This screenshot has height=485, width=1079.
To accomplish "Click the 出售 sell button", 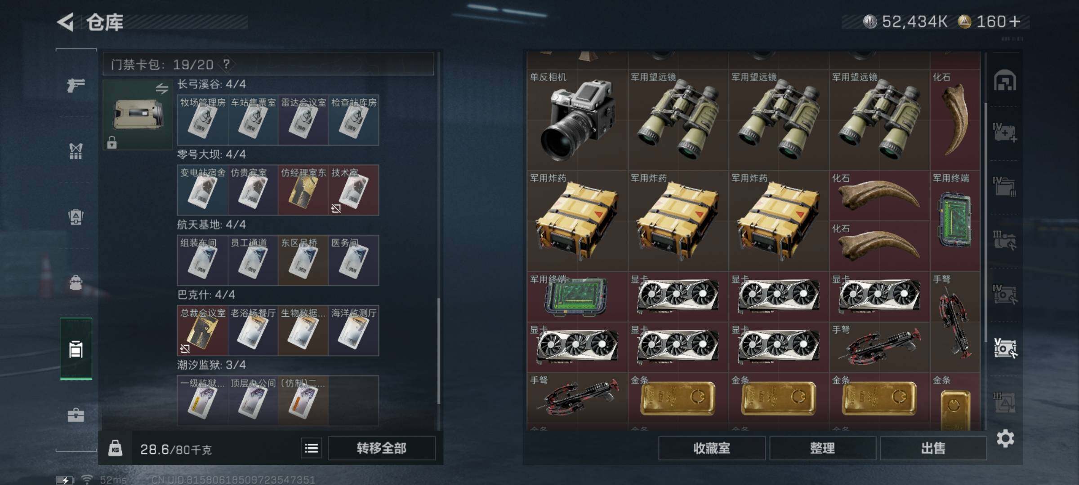I will 933,448.
